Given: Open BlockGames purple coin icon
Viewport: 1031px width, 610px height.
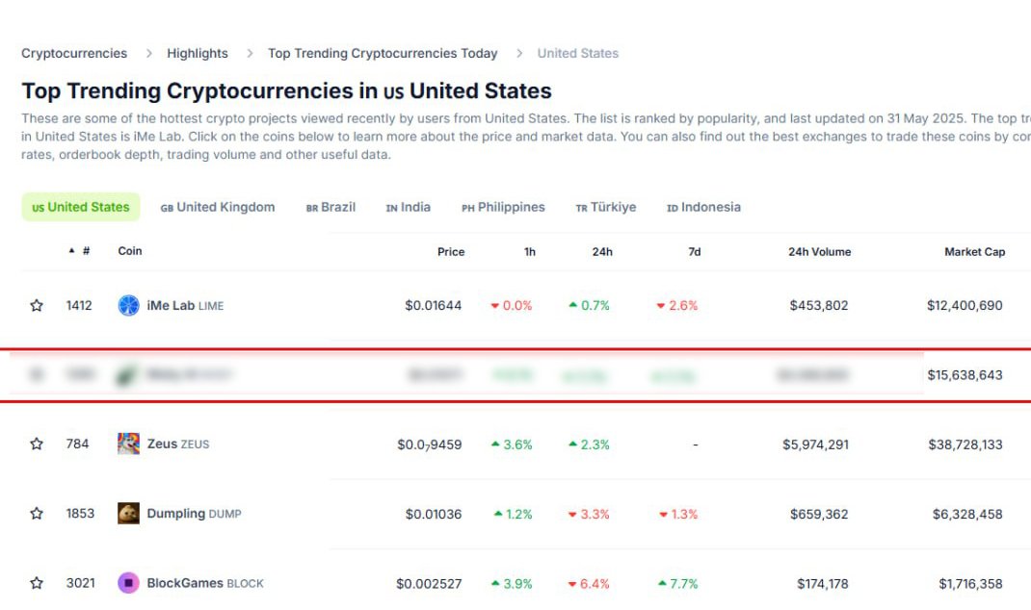Looking at the screenshot, I should (128, 583).
